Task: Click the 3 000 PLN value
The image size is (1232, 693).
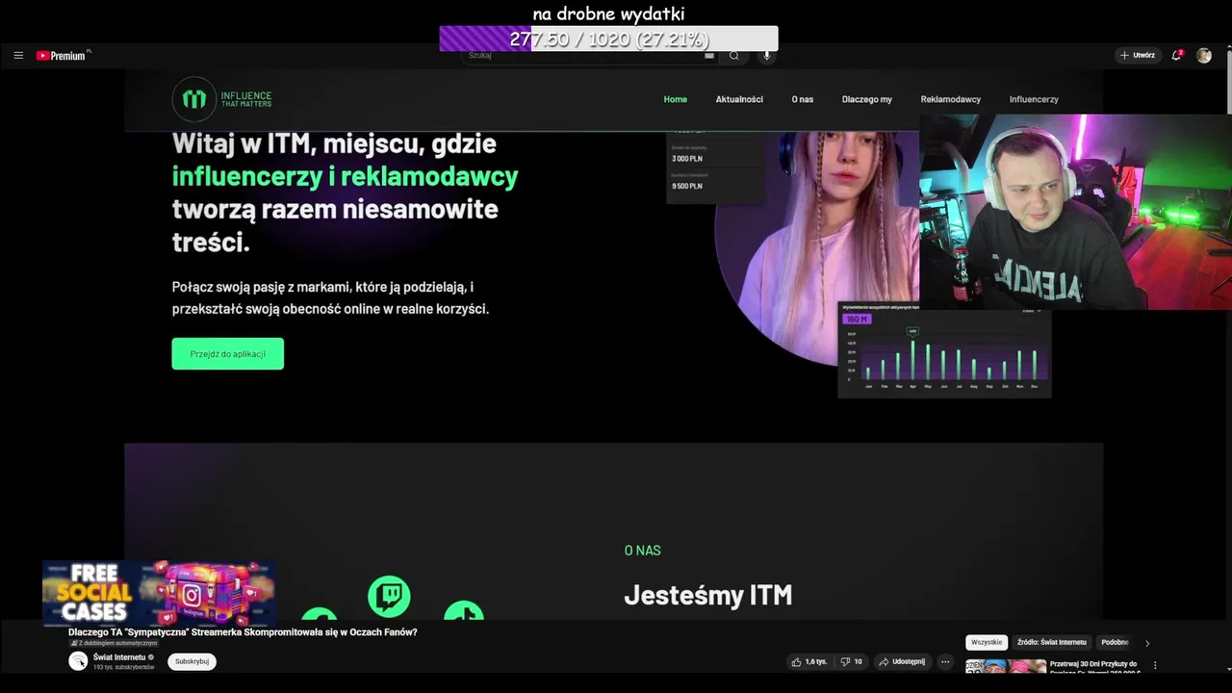Action: (687, 158)
